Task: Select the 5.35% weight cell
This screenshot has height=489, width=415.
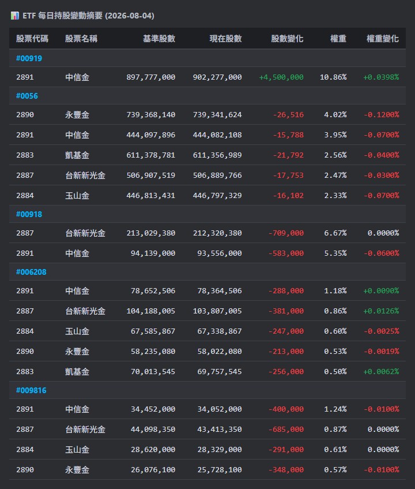Action: click(x=335, y=253)
